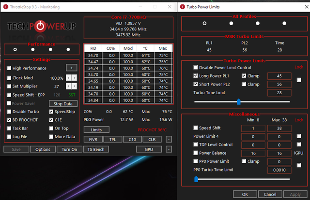The height and width of the screenshot is (200, 310).
Task: Check Disable Power Limit Control
Action: 196,68
